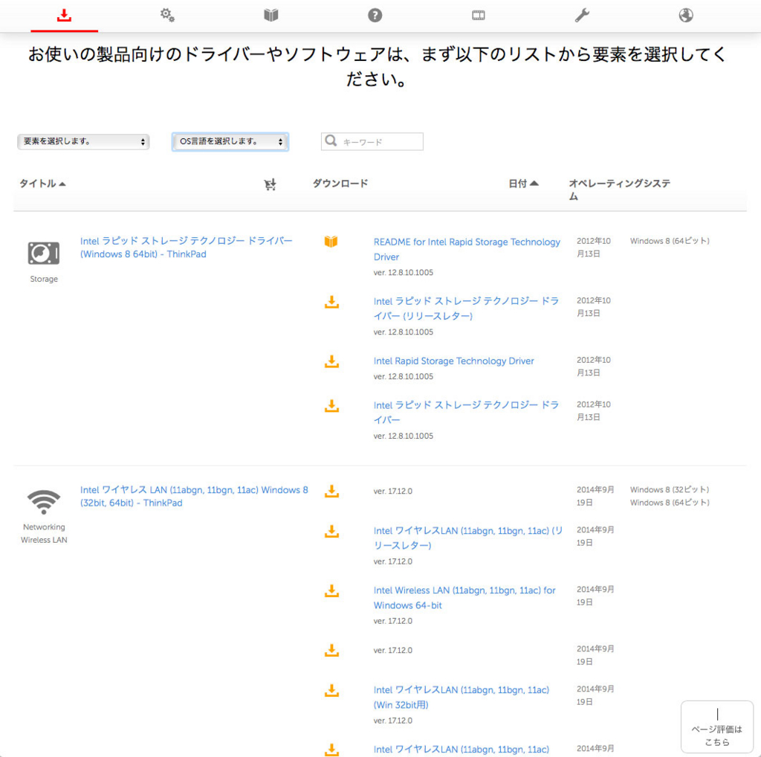The width and height of the screenshot is (761, 757).
Task: Click the ページ評価はこちら feedback button
Action: [x=716, y=727]
